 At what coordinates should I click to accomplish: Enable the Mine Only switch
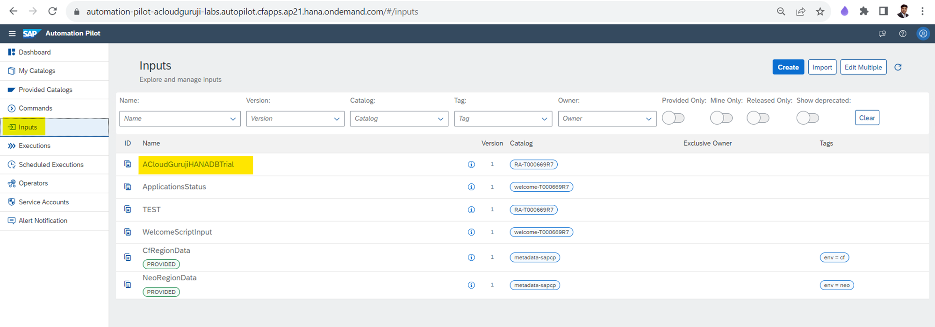pyautogui.click(x=721, y=118)
